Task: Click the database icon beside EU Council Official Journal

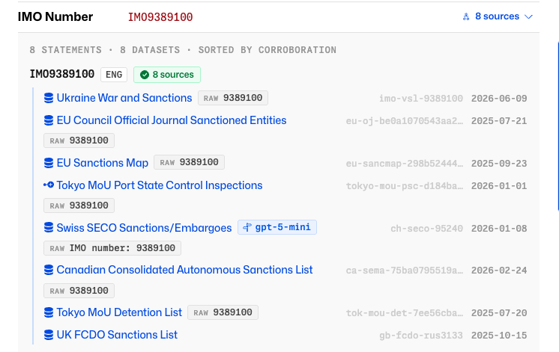Action: pos(49,120)
